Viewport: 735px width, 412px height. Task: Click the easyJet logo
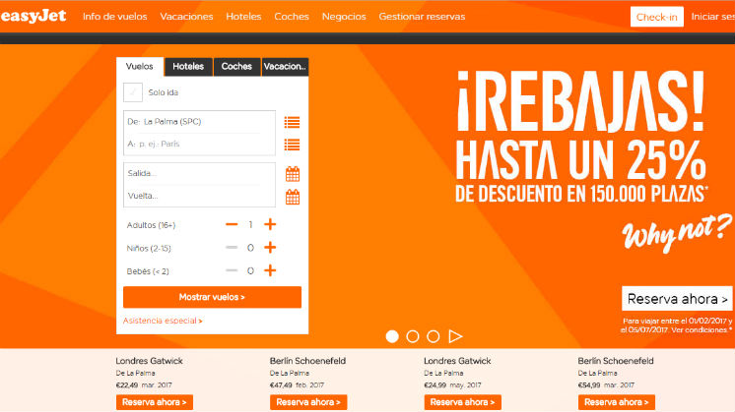click(33, 17)
